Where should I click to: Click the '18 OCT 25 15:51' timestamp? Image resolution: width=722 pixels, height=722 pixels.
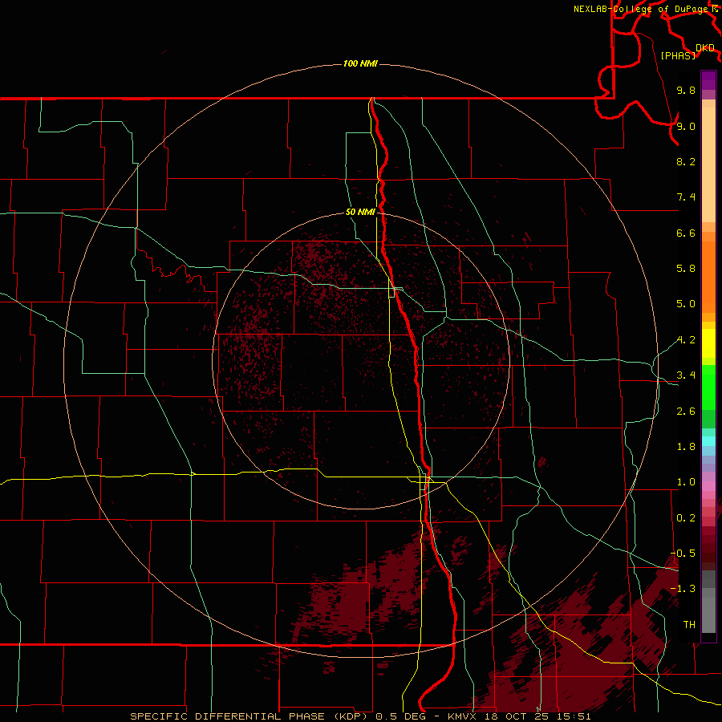pyautogui.click(x=537, y=716)
